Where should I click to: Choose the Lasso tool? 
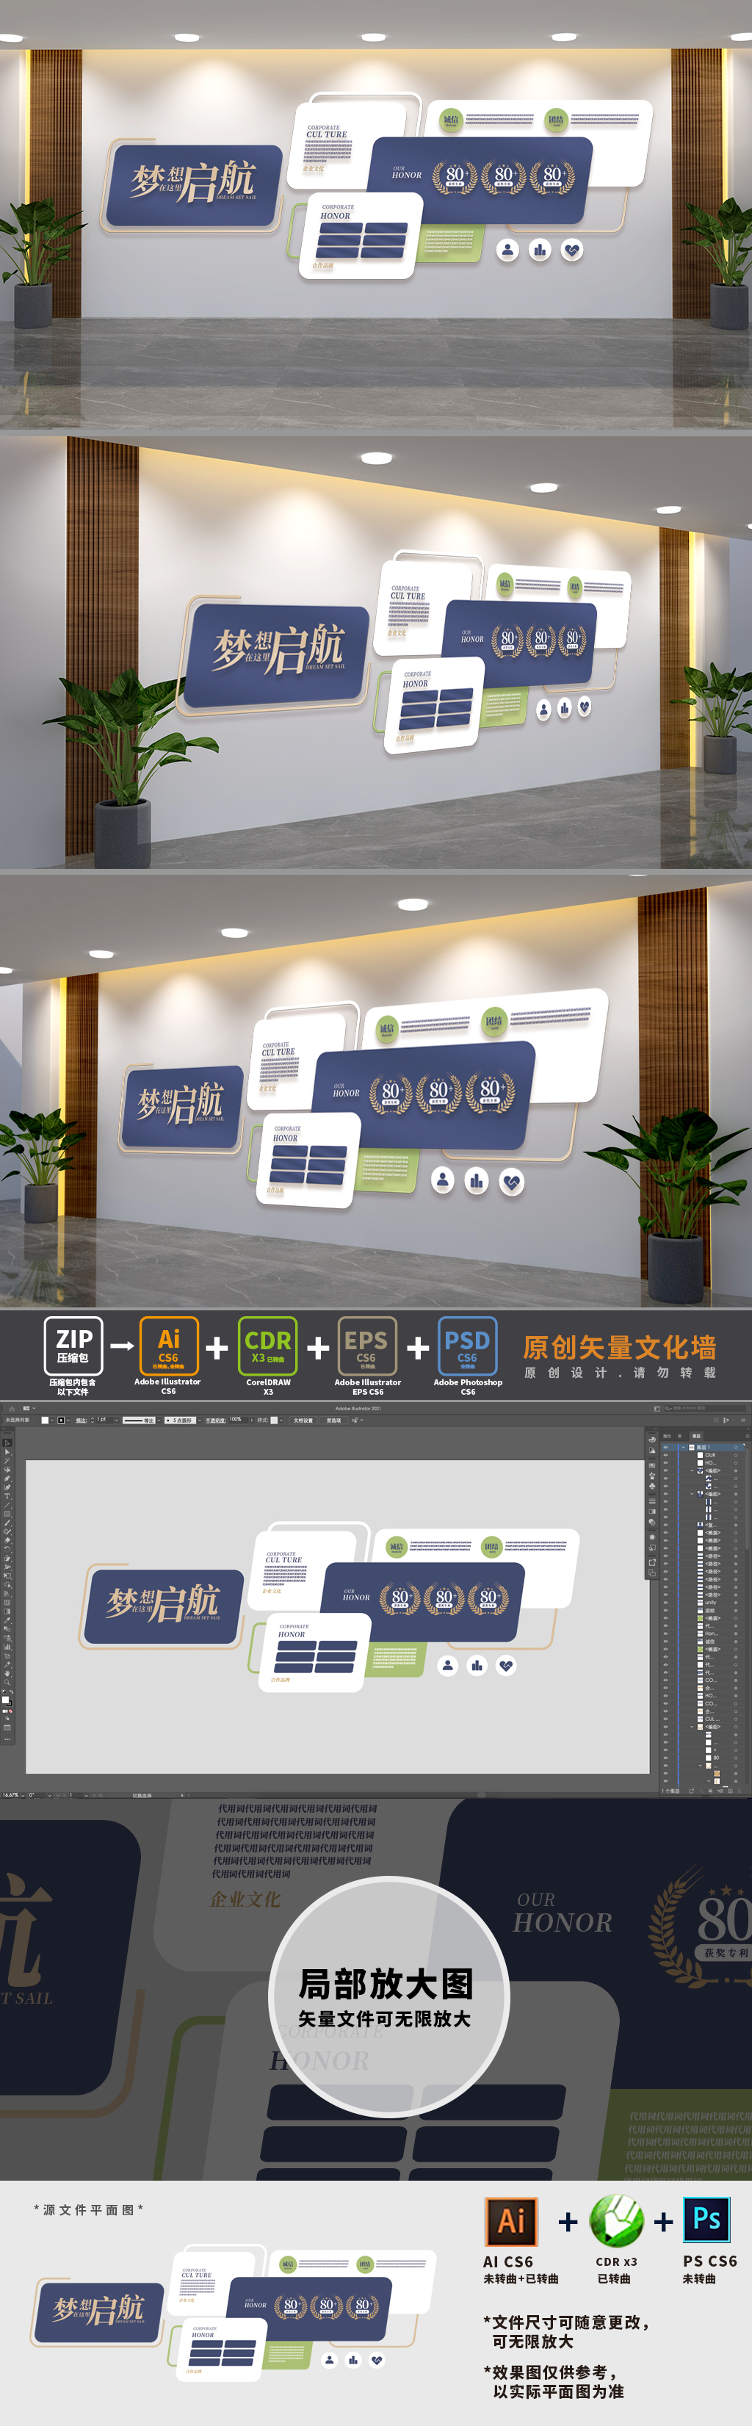pyautogui.click(x=7, y=1470)
